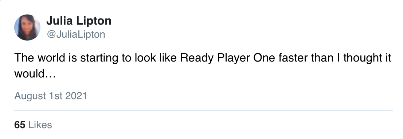Click the August 1st 2021 timestamp
Viewport: 403px width, 139px height.
coord(51,96)
